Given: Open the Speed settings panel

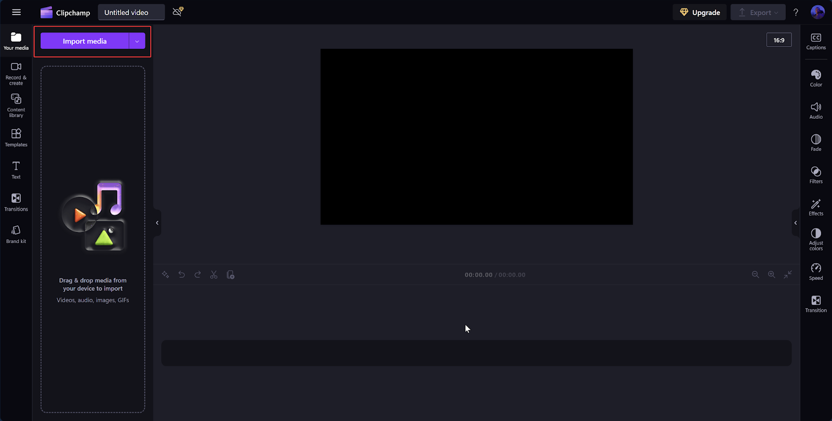Looking at the screenshot, I should point(815,272).
